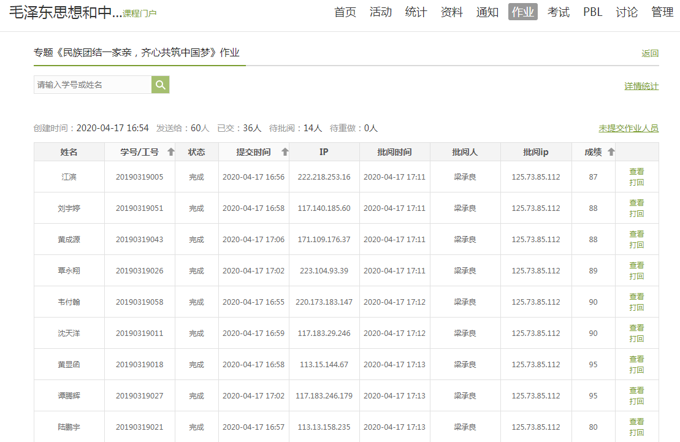The image size is (680, 442).
Task: Click the green search magnifier icon
Action: click(160, 85)
